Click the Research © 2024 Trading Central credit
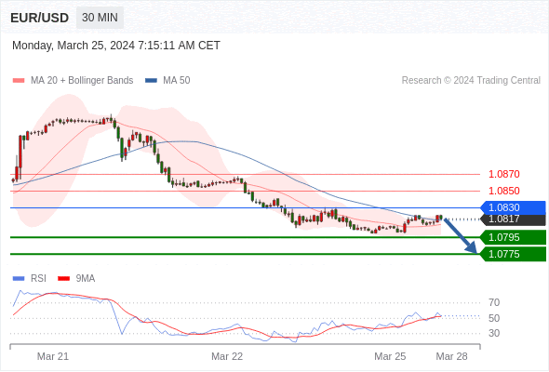The image size is (549, 372). pyautogui.click(x=471, y=81)
